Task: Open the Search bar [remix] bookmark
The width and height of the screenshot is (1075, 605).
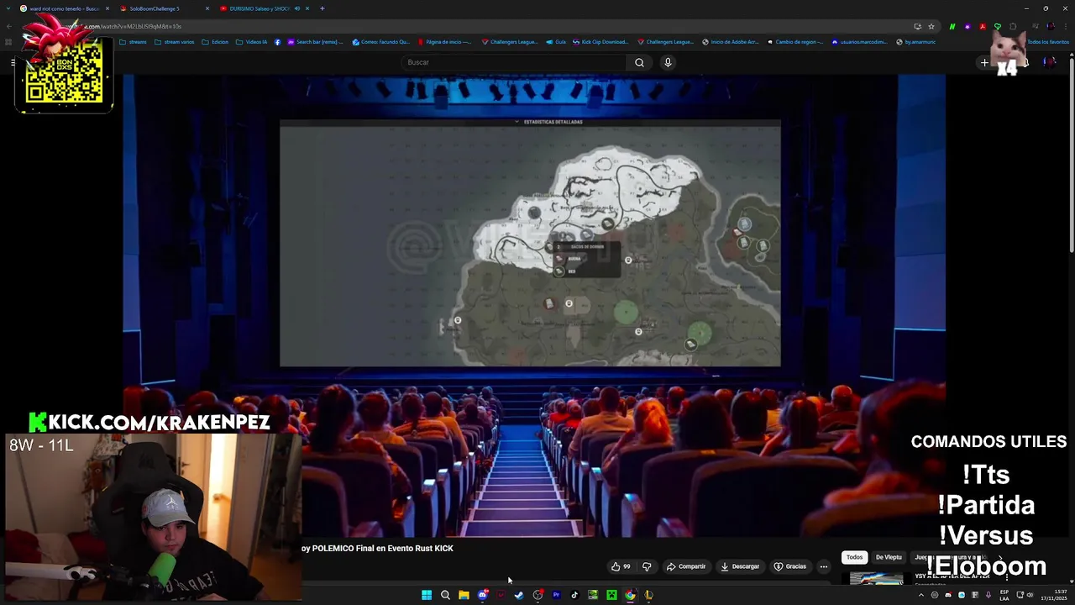Action: (316, 41)
